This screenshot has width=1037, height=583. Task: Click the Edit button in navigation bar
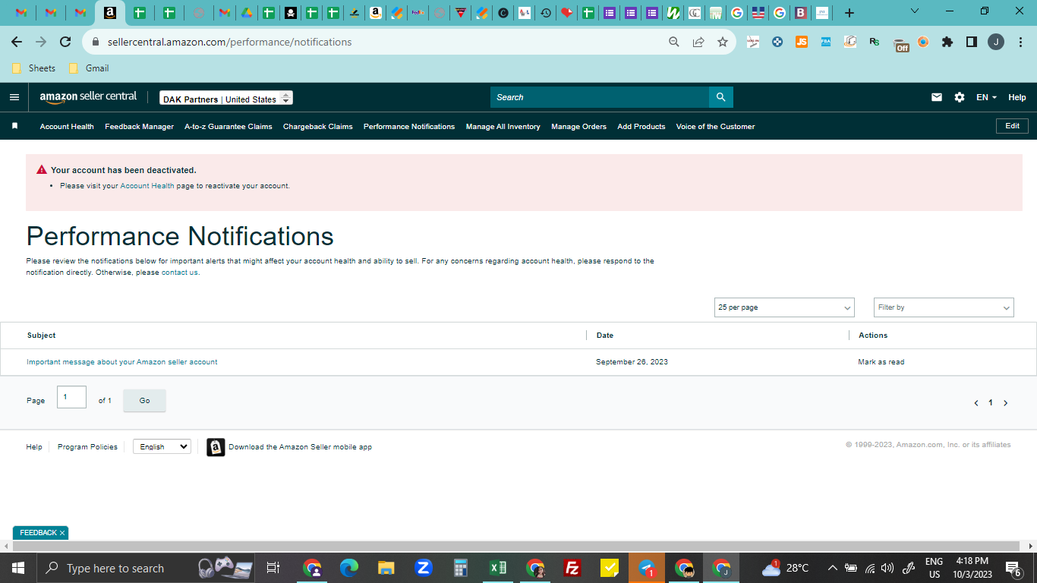1012,126
